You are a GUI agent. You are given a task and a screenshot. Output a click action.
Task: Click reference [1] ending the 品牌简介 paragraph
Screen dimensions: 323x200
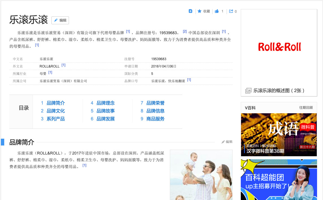click(84, 166)
